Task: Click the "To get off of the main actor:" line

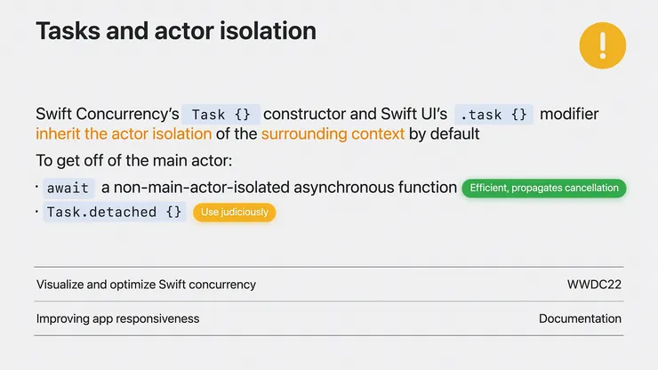Action: pos(127,162)
